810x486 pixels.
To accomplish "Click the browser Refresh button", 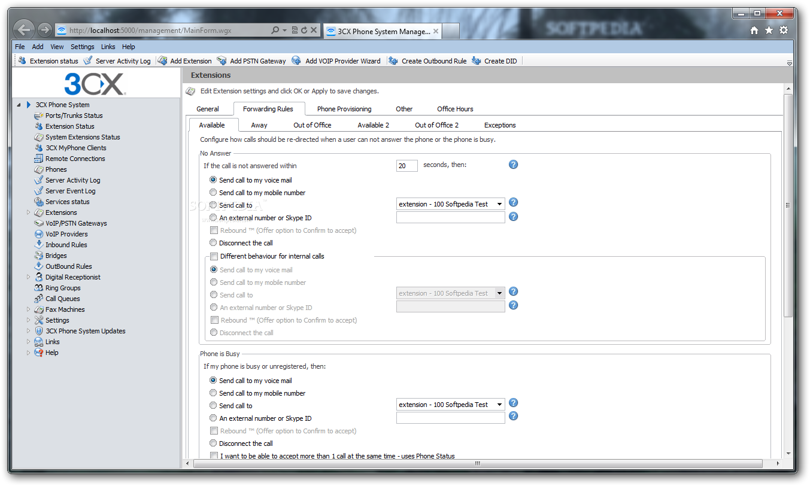I will tap(304, 30).
